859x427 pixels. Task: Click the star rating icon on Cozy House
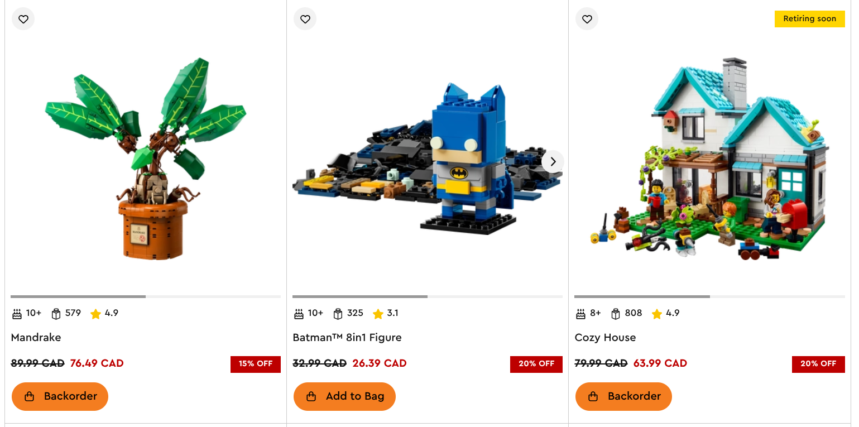[x=656, y=314]
